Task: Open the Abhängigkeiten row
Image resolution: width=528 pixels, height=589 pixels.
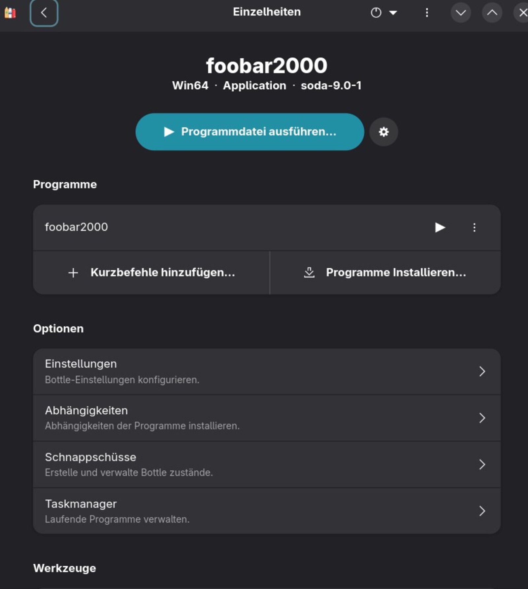Action: [267, 418]
